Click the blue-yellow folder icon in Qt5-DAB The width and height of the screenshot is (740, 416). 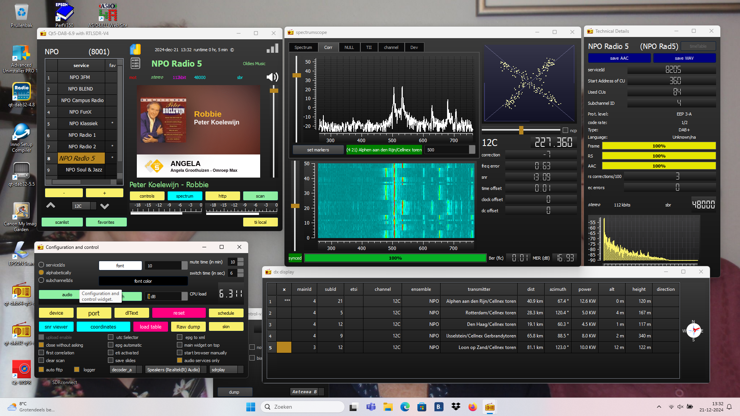point(135,49)
